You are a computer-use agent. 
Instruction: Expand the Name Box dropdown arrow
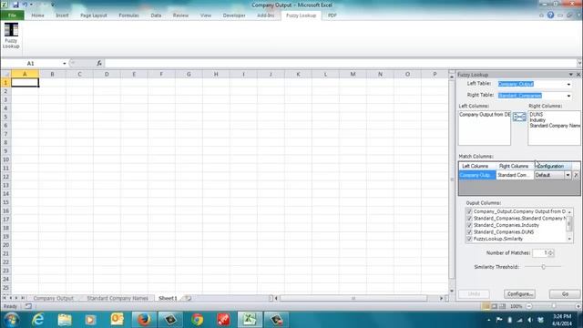(65, 63)
